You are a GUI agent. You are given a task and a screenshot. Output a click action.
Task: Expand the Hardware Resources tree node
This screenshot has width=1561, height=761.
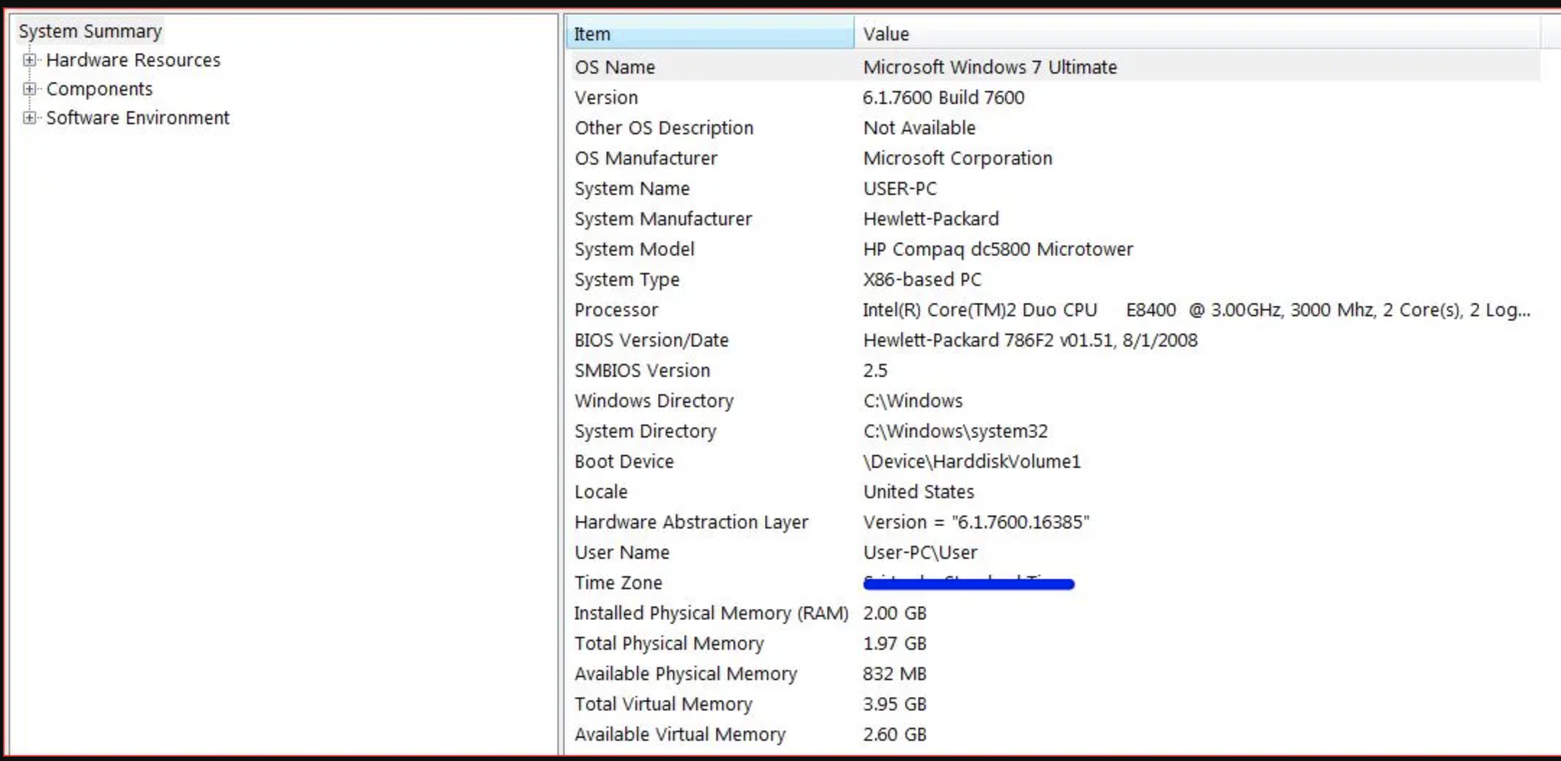click(29, 60)
